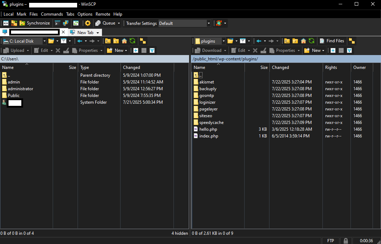Expand the New Tab dropdown arrow
Image resolution: width=381 pixels, height=244 pixels.
point(98,33)
